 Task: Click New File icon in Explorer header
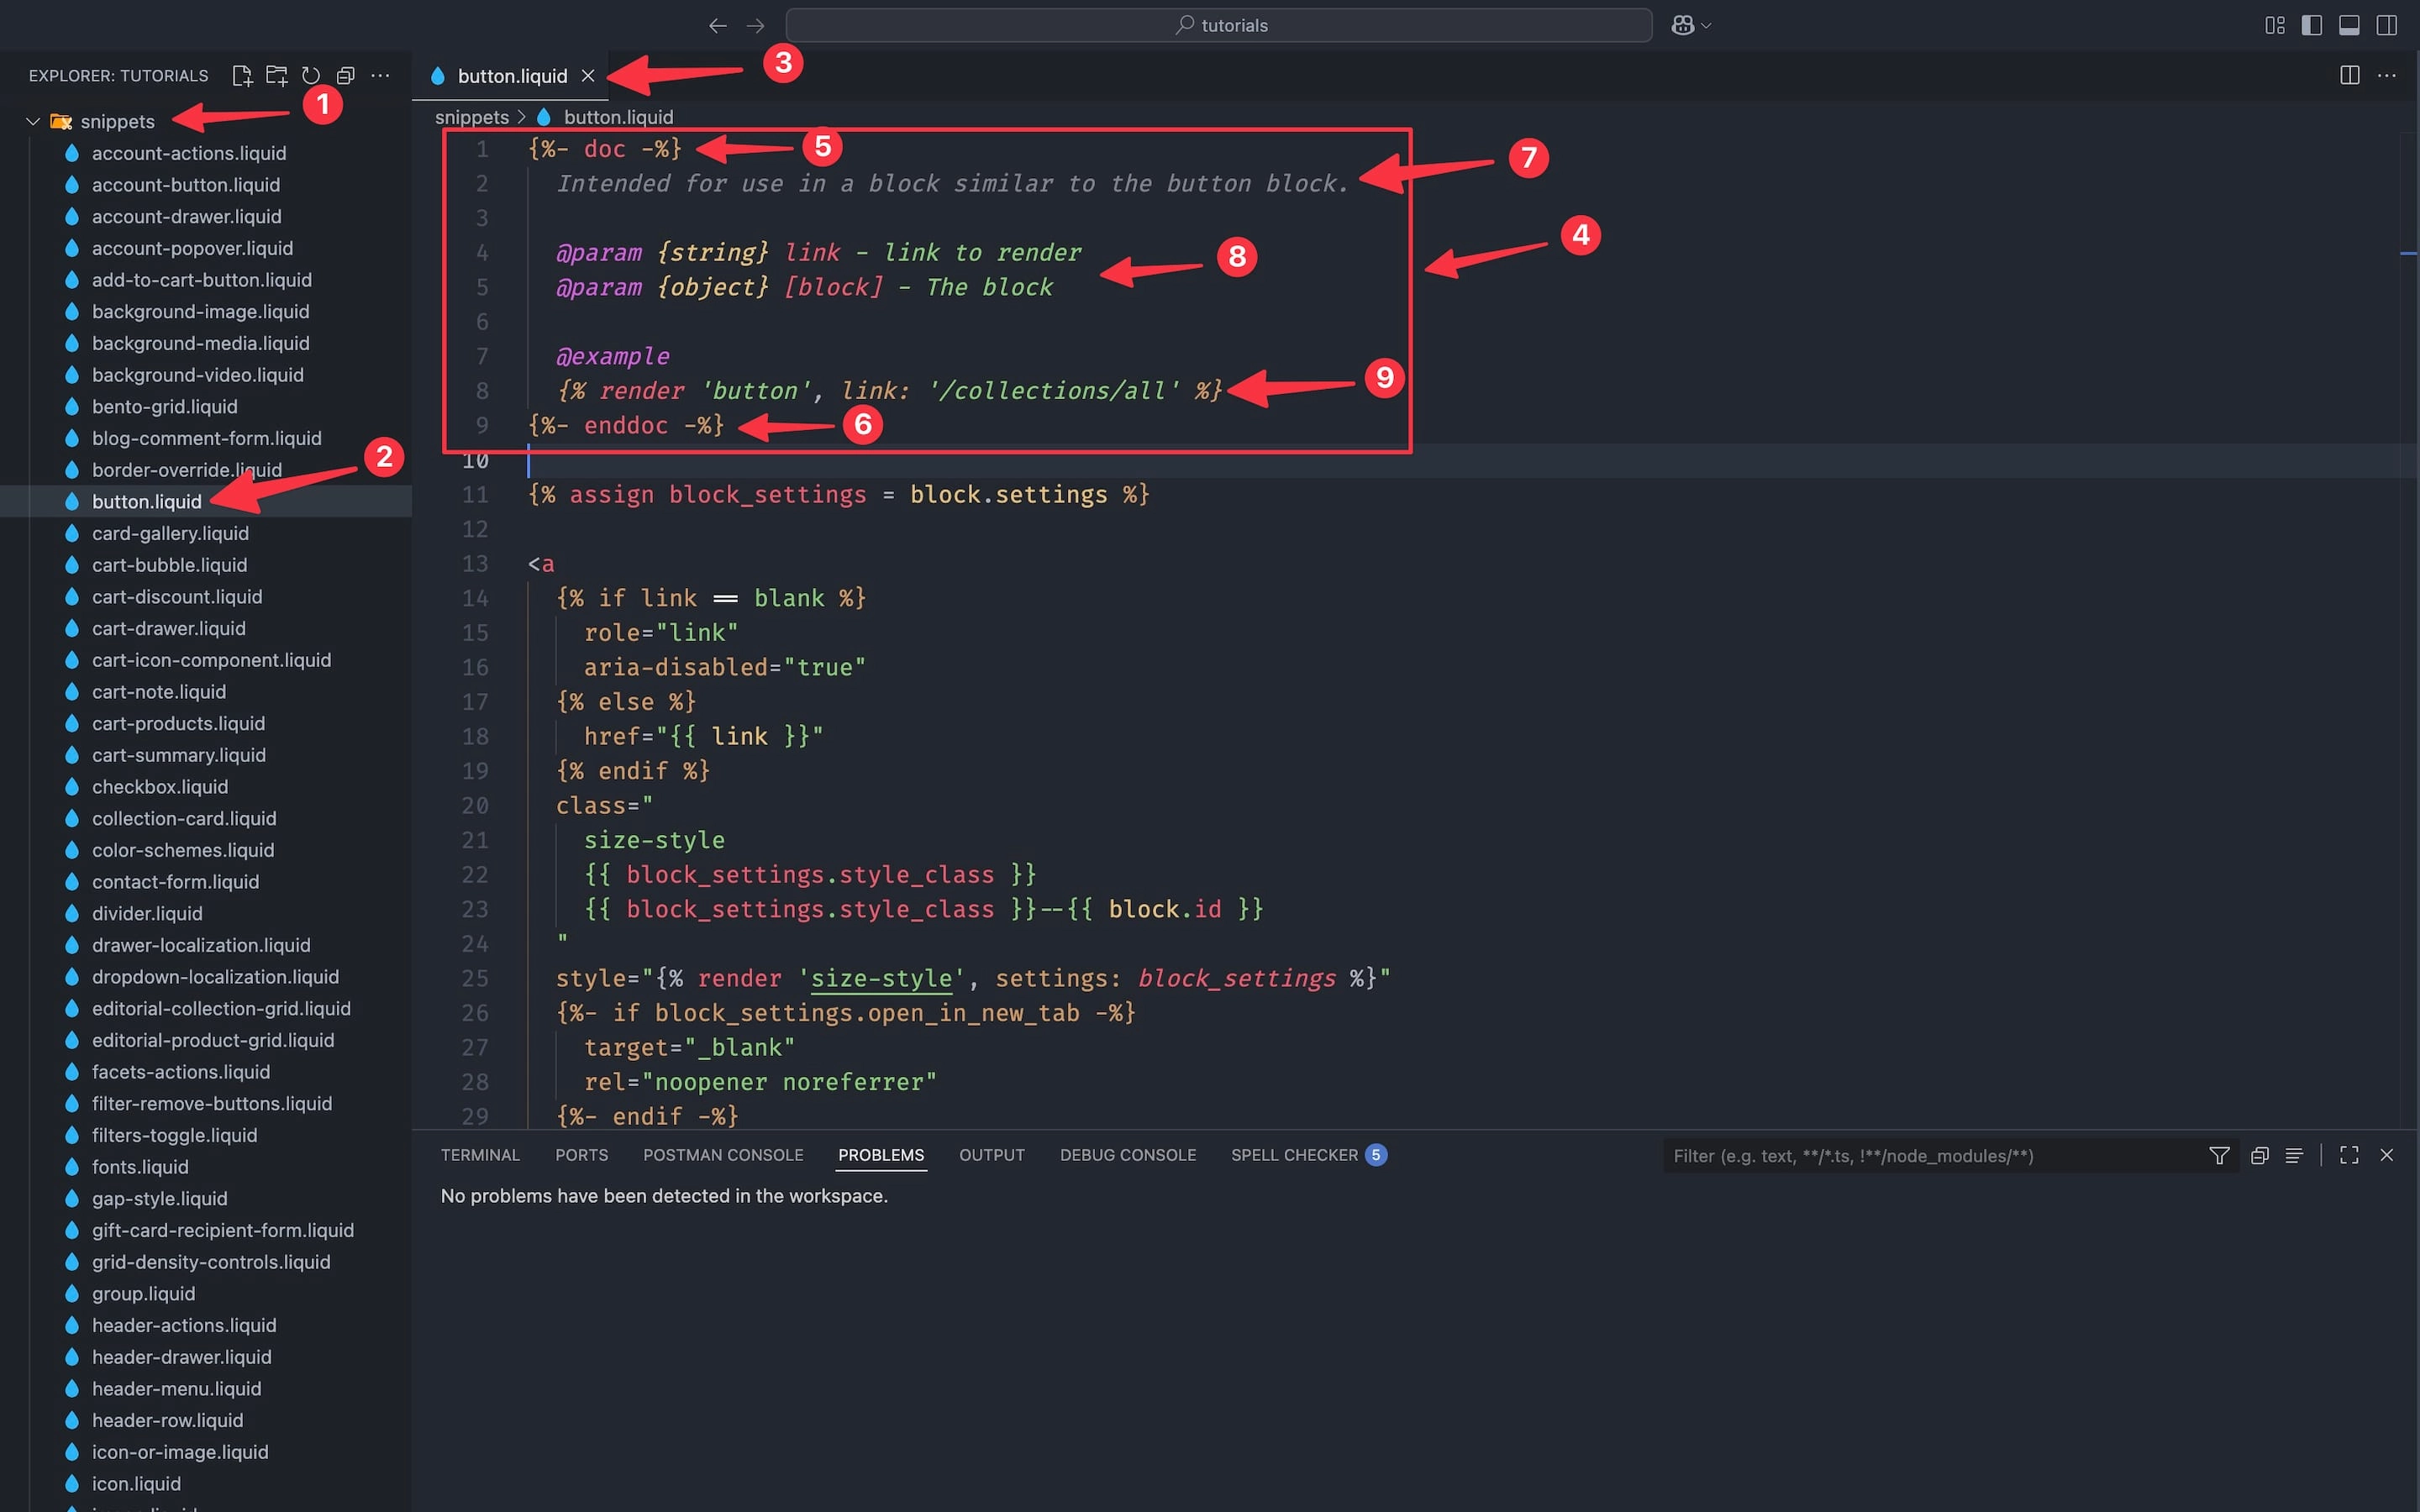pyautogui.click(x=242, y=75)
